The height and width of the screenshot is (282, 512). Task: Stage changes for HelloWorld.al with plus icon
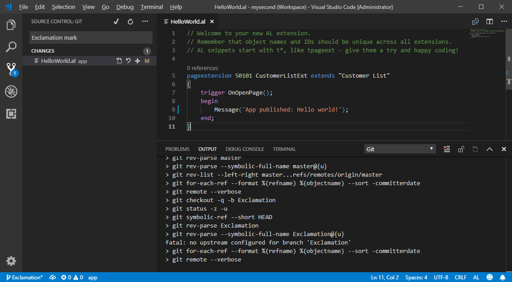tap(138, 61)
